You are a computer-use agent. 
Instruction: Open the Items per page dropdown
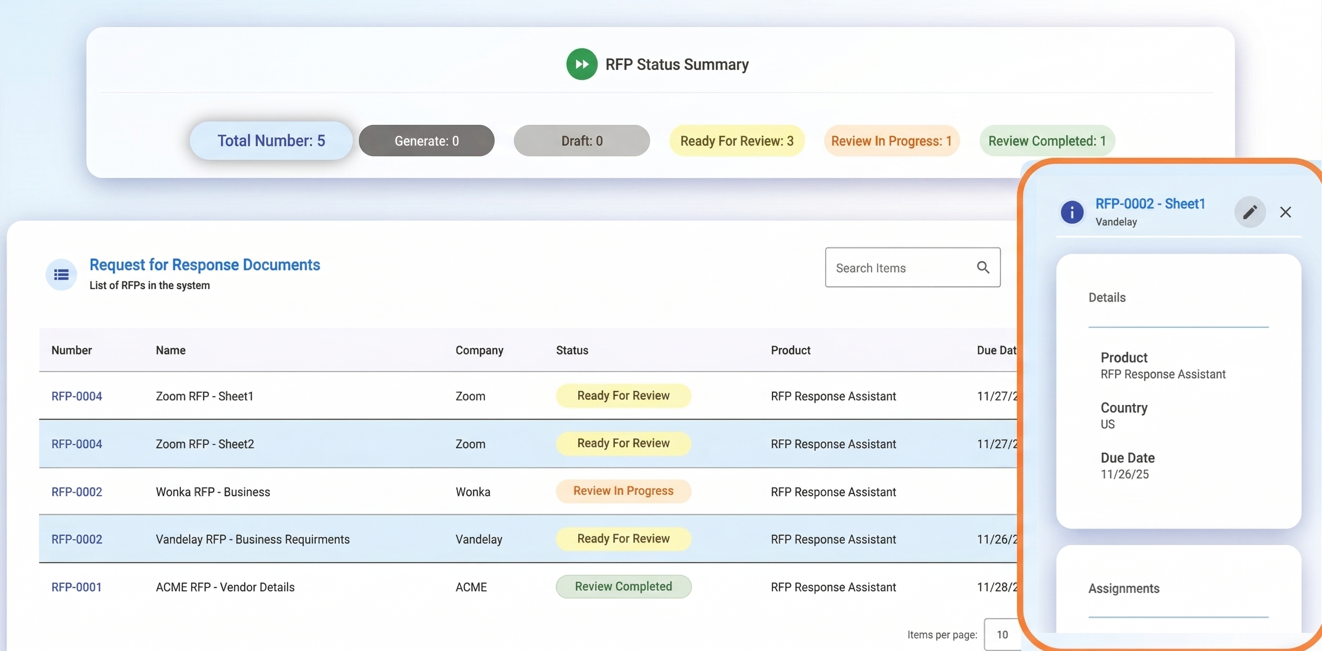1001,635
